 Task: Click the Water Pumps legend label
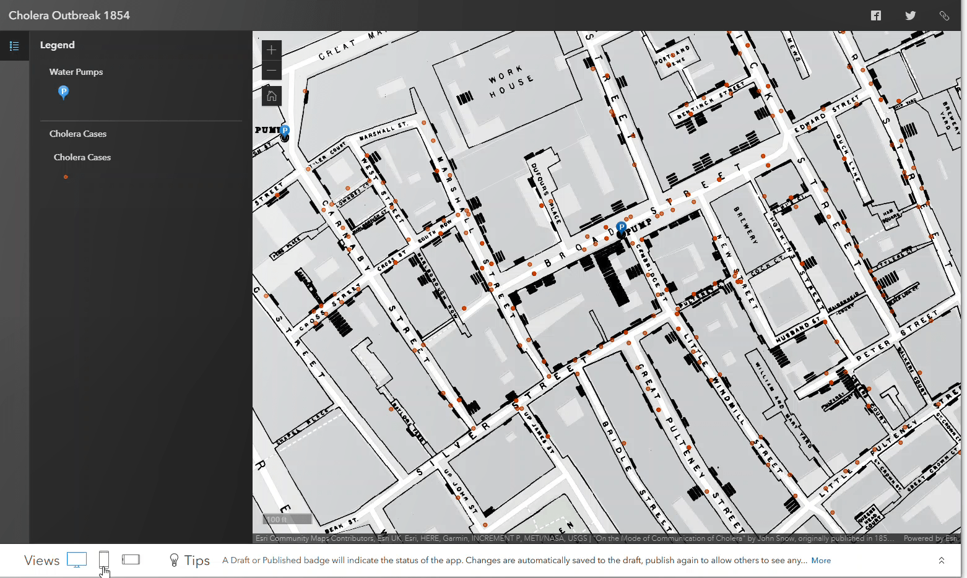(76, 72)
